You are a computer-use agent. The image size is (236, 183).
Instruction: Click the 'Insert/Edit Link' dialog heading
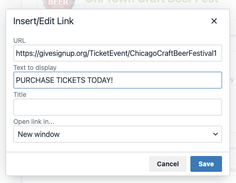43,21
